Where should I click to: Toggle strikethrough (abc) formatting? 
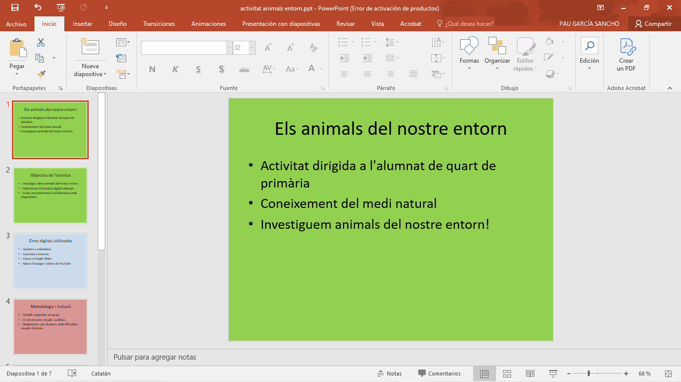(244, 70)
